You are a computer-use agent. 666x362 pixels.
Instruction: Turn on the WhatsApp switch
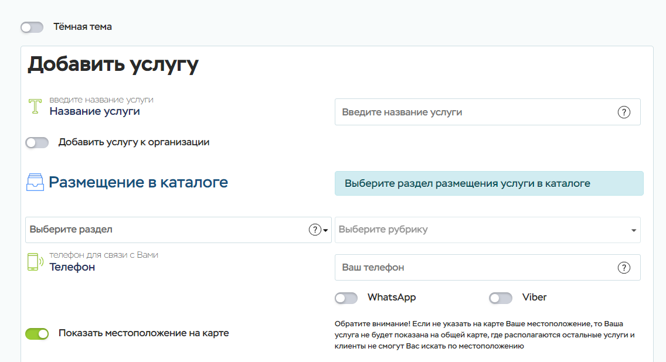pyautogui.click(x=346, y=298)
